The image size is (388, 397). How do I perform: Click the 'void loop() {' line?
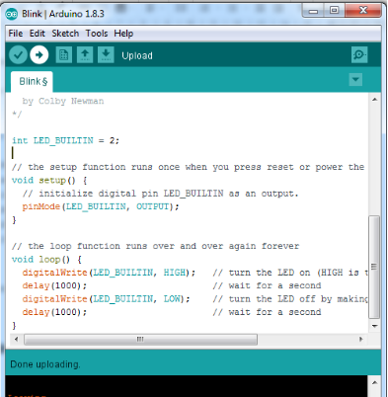(x=46, y=260)
